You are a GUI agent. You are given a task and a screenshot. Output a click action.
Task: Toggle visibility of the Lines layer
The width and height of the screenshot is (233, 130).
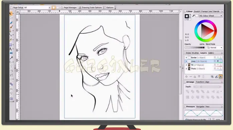point(218,61)
